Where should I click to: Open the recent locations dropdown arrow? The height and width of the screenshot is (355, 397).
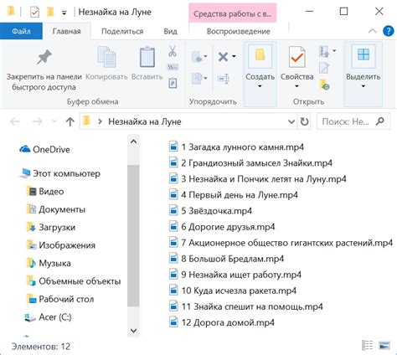coord(54,121)
